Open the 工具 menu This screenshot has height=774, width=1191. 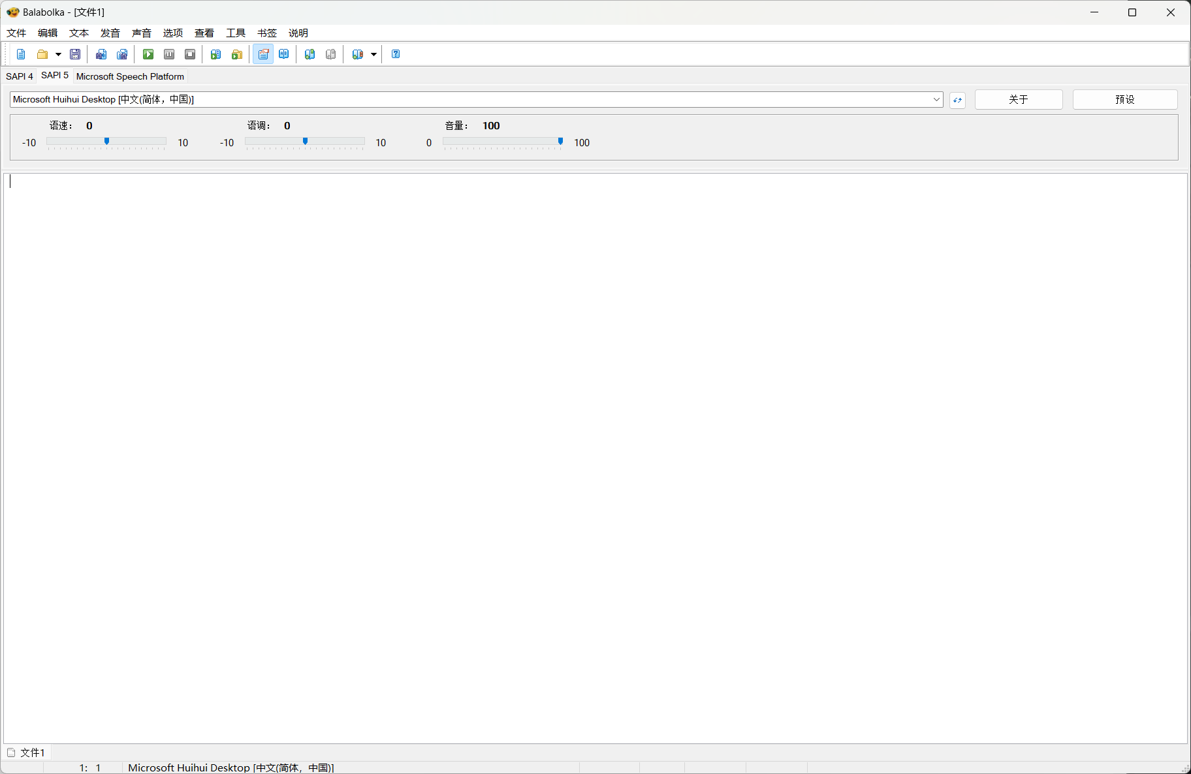236,33
